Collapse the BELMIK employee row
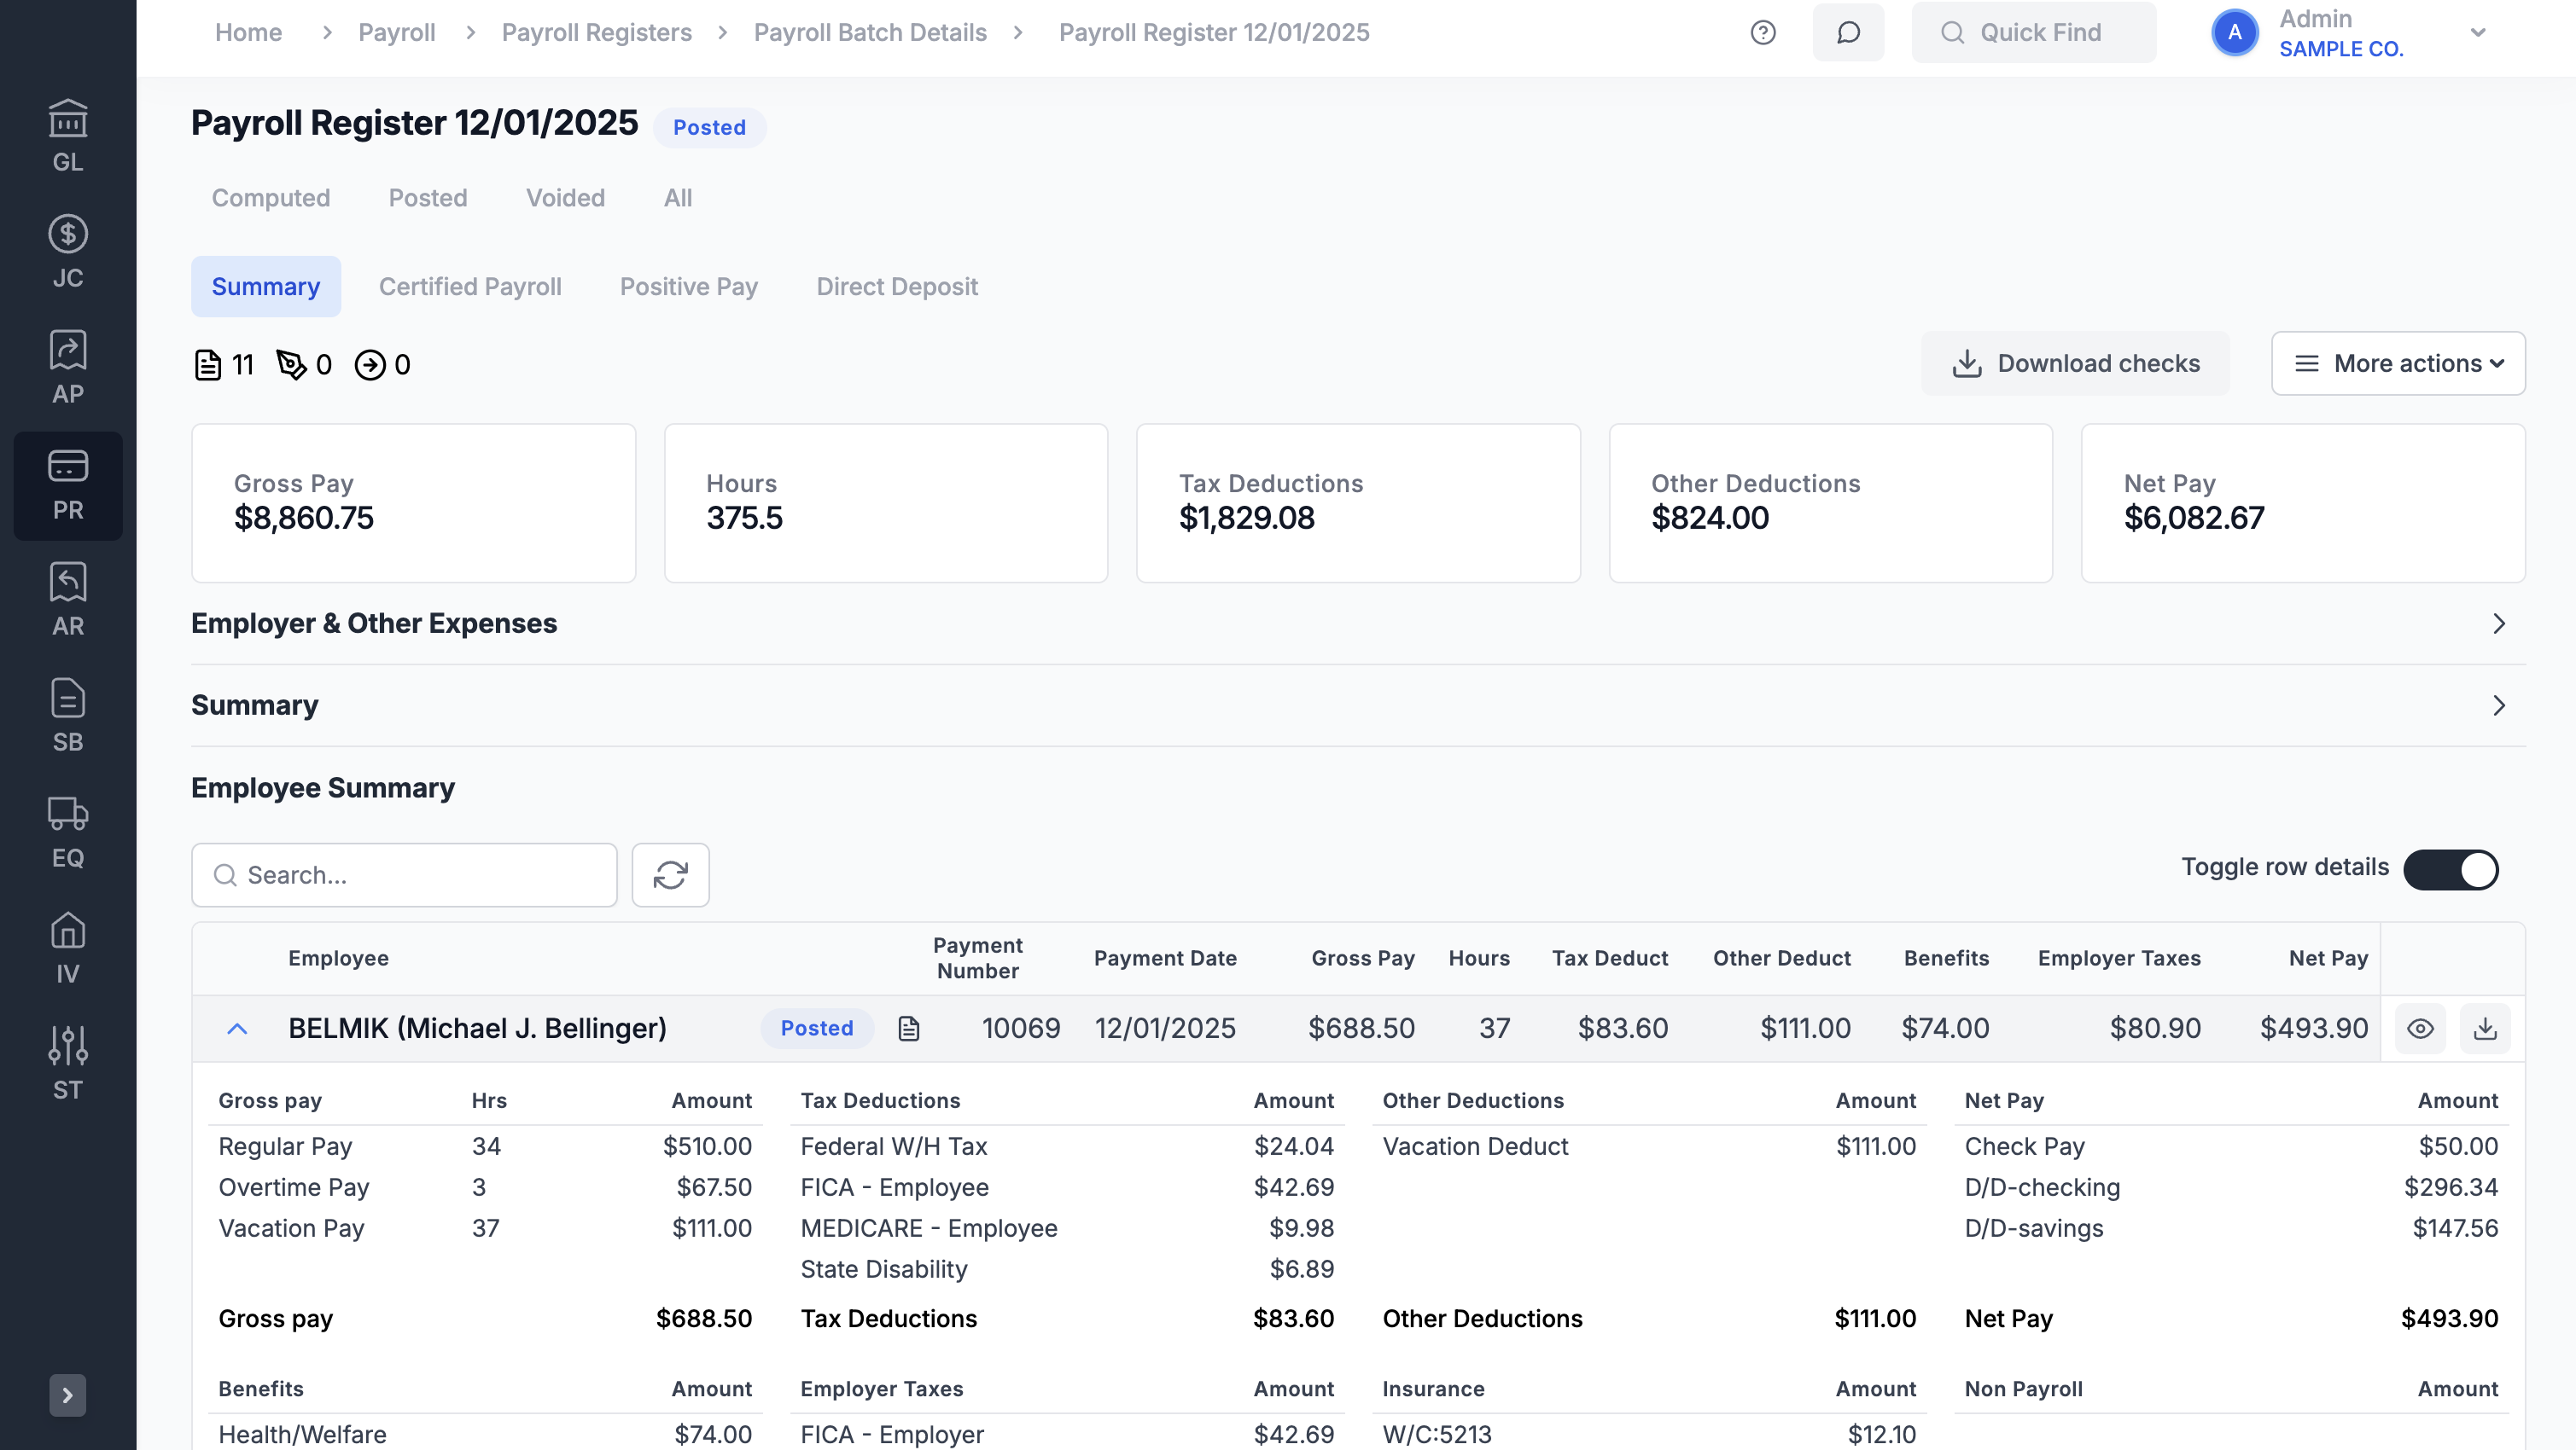The height and width of the screenshot is (1450, 2576). tap(237, 1029)
